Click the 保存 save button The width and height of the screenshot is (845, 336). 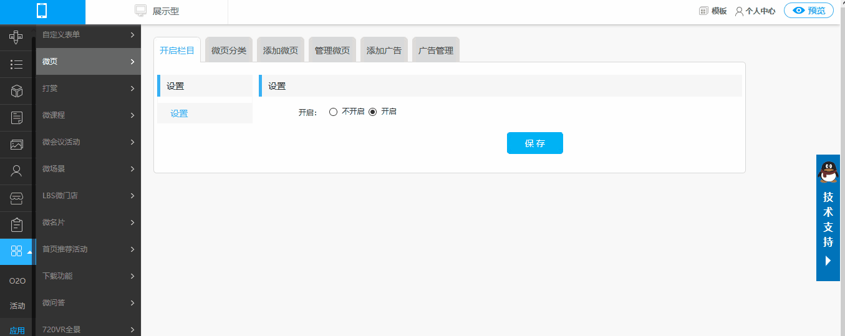tap(535, 143)
